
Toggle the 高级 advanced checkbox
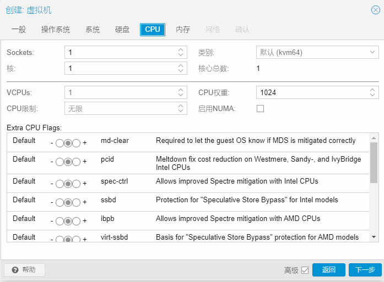305,270
